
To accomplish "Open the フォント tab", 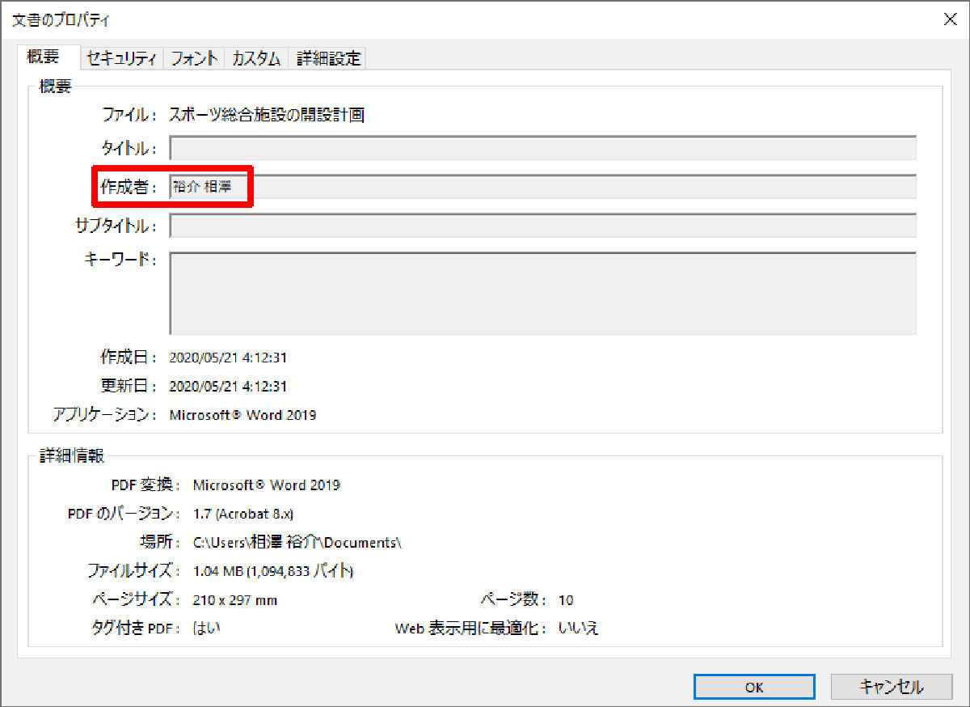I will tap(194, 58).
